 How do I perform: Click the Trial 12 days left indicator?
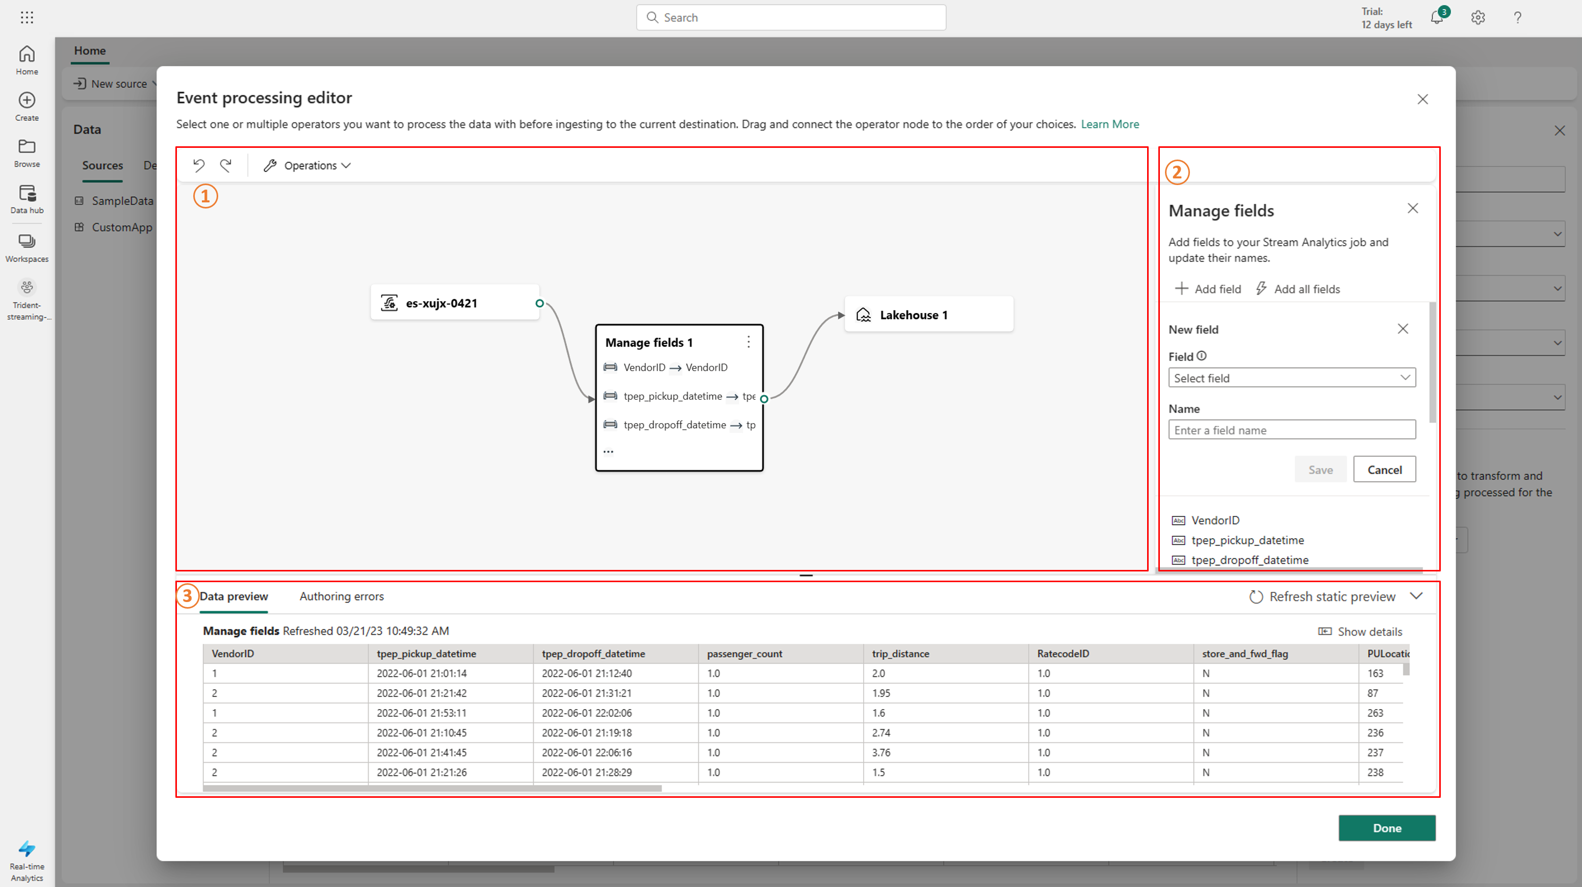click(x=1386, y=18)
